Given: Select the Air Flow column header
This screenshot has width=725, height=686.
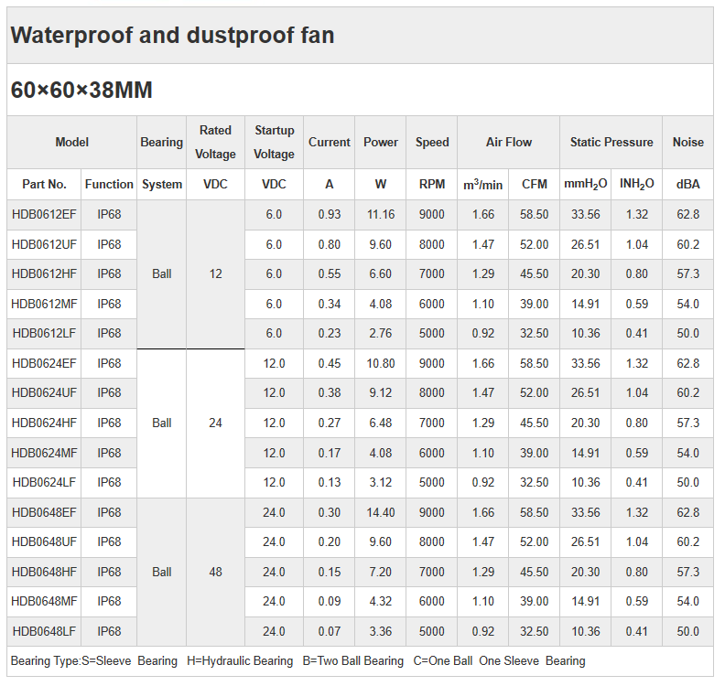Looking at the screenshot, I should [509, 142].
